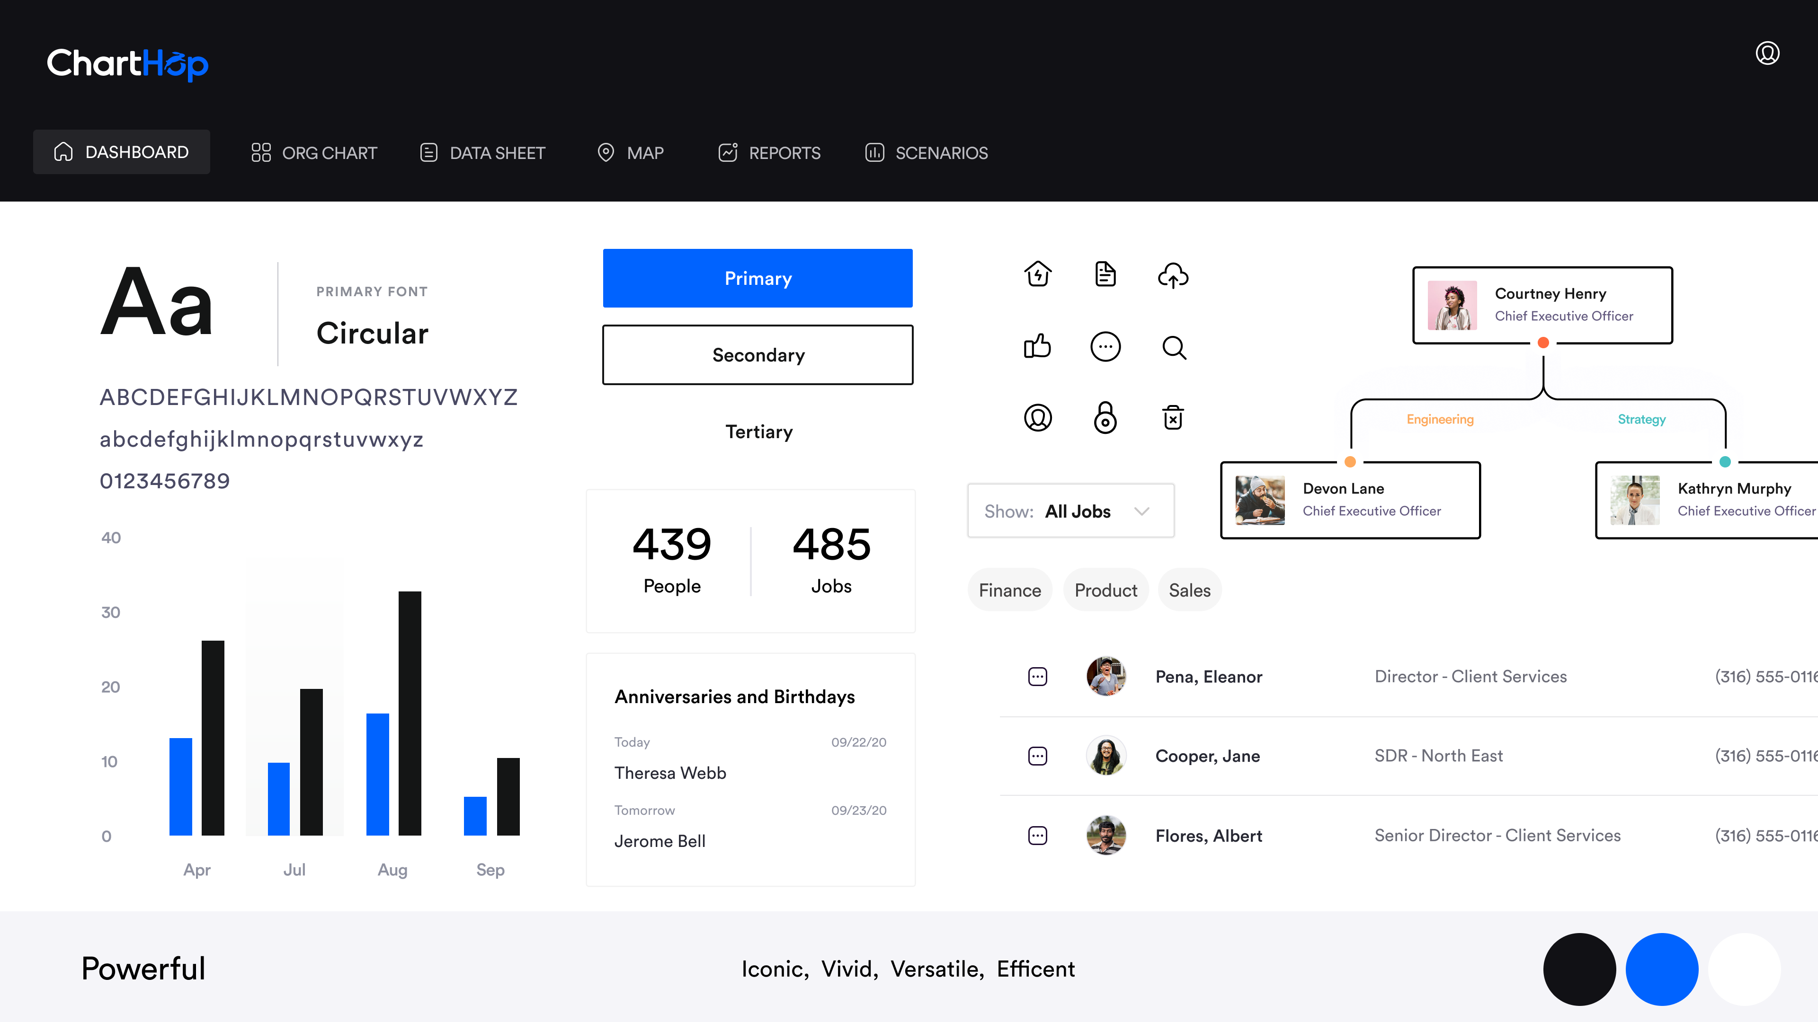Click the cloud upload icon
This screenshot has width=1818, height=1022.
point(1173,275)
